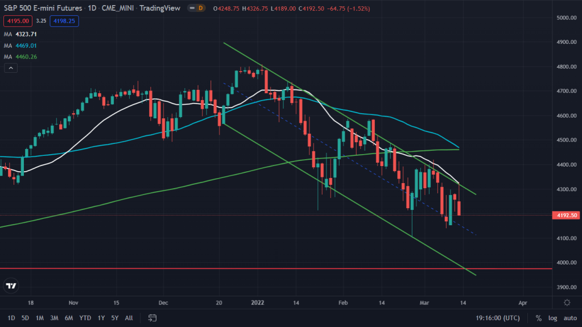Show All time range data
Image resolution: width=582 pixels, height=327 pixels.
point(129,317)
